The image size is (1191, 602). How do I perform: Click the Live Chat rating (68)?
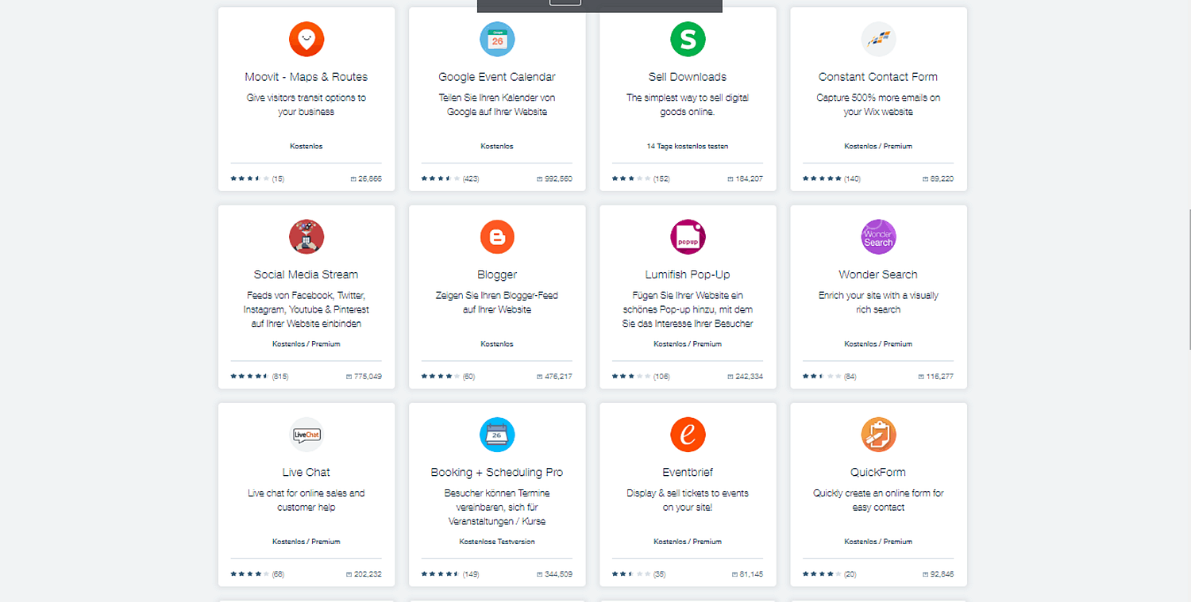[x=257, y=574]
